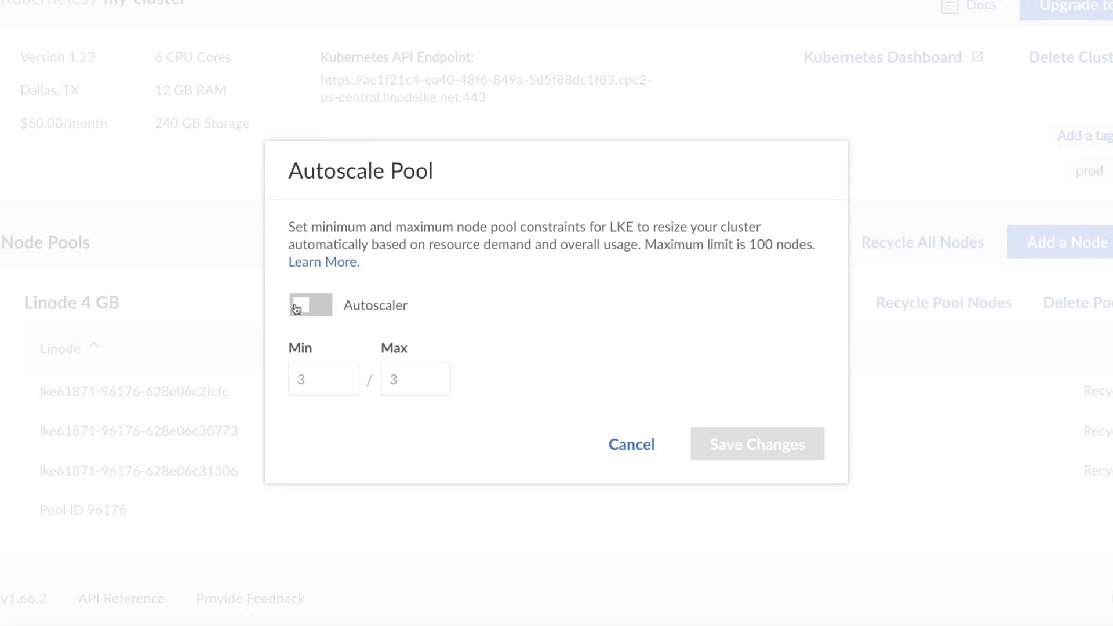
Task: Open the Kubernetes Dashboard link
Action: coord(882,57)
